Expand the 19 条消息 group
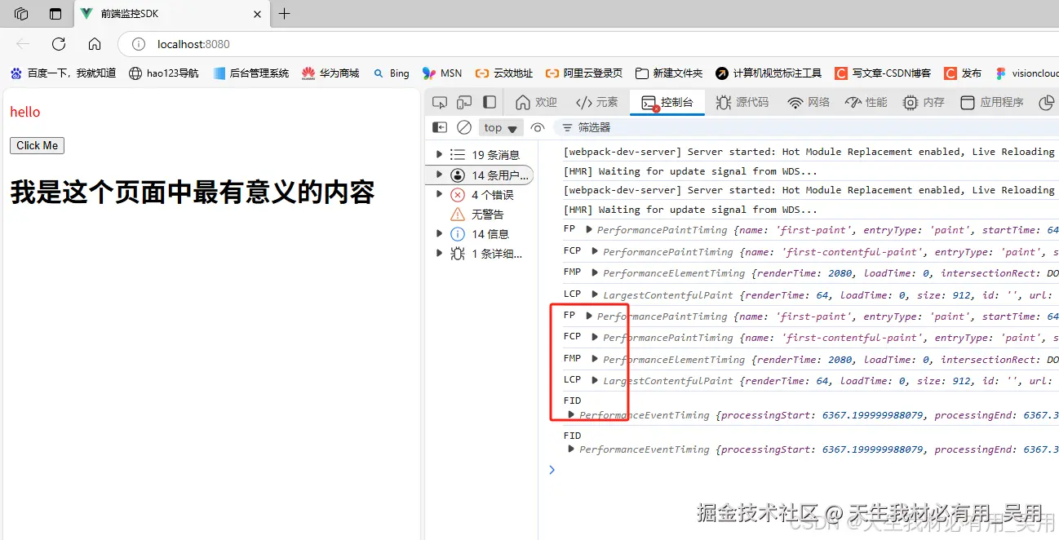Viewport: 1059px width, 540px height. pos(440,154)
